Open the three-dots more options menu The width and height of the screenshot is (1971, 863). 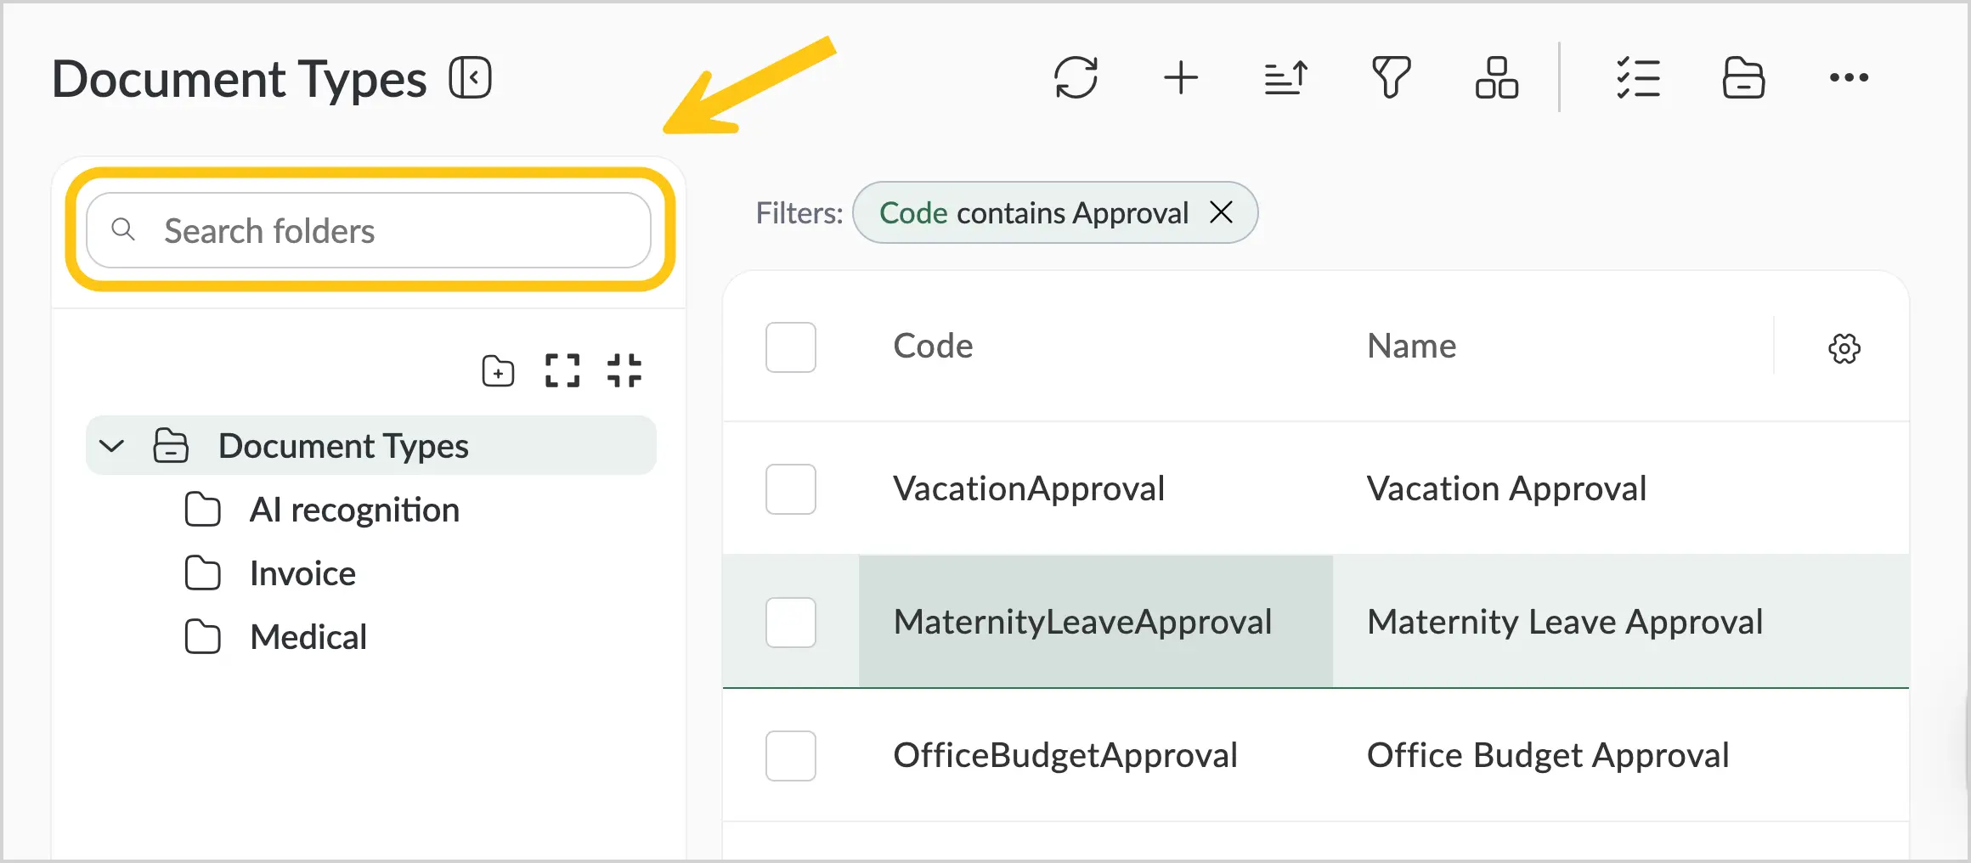tap(1849, 78)
